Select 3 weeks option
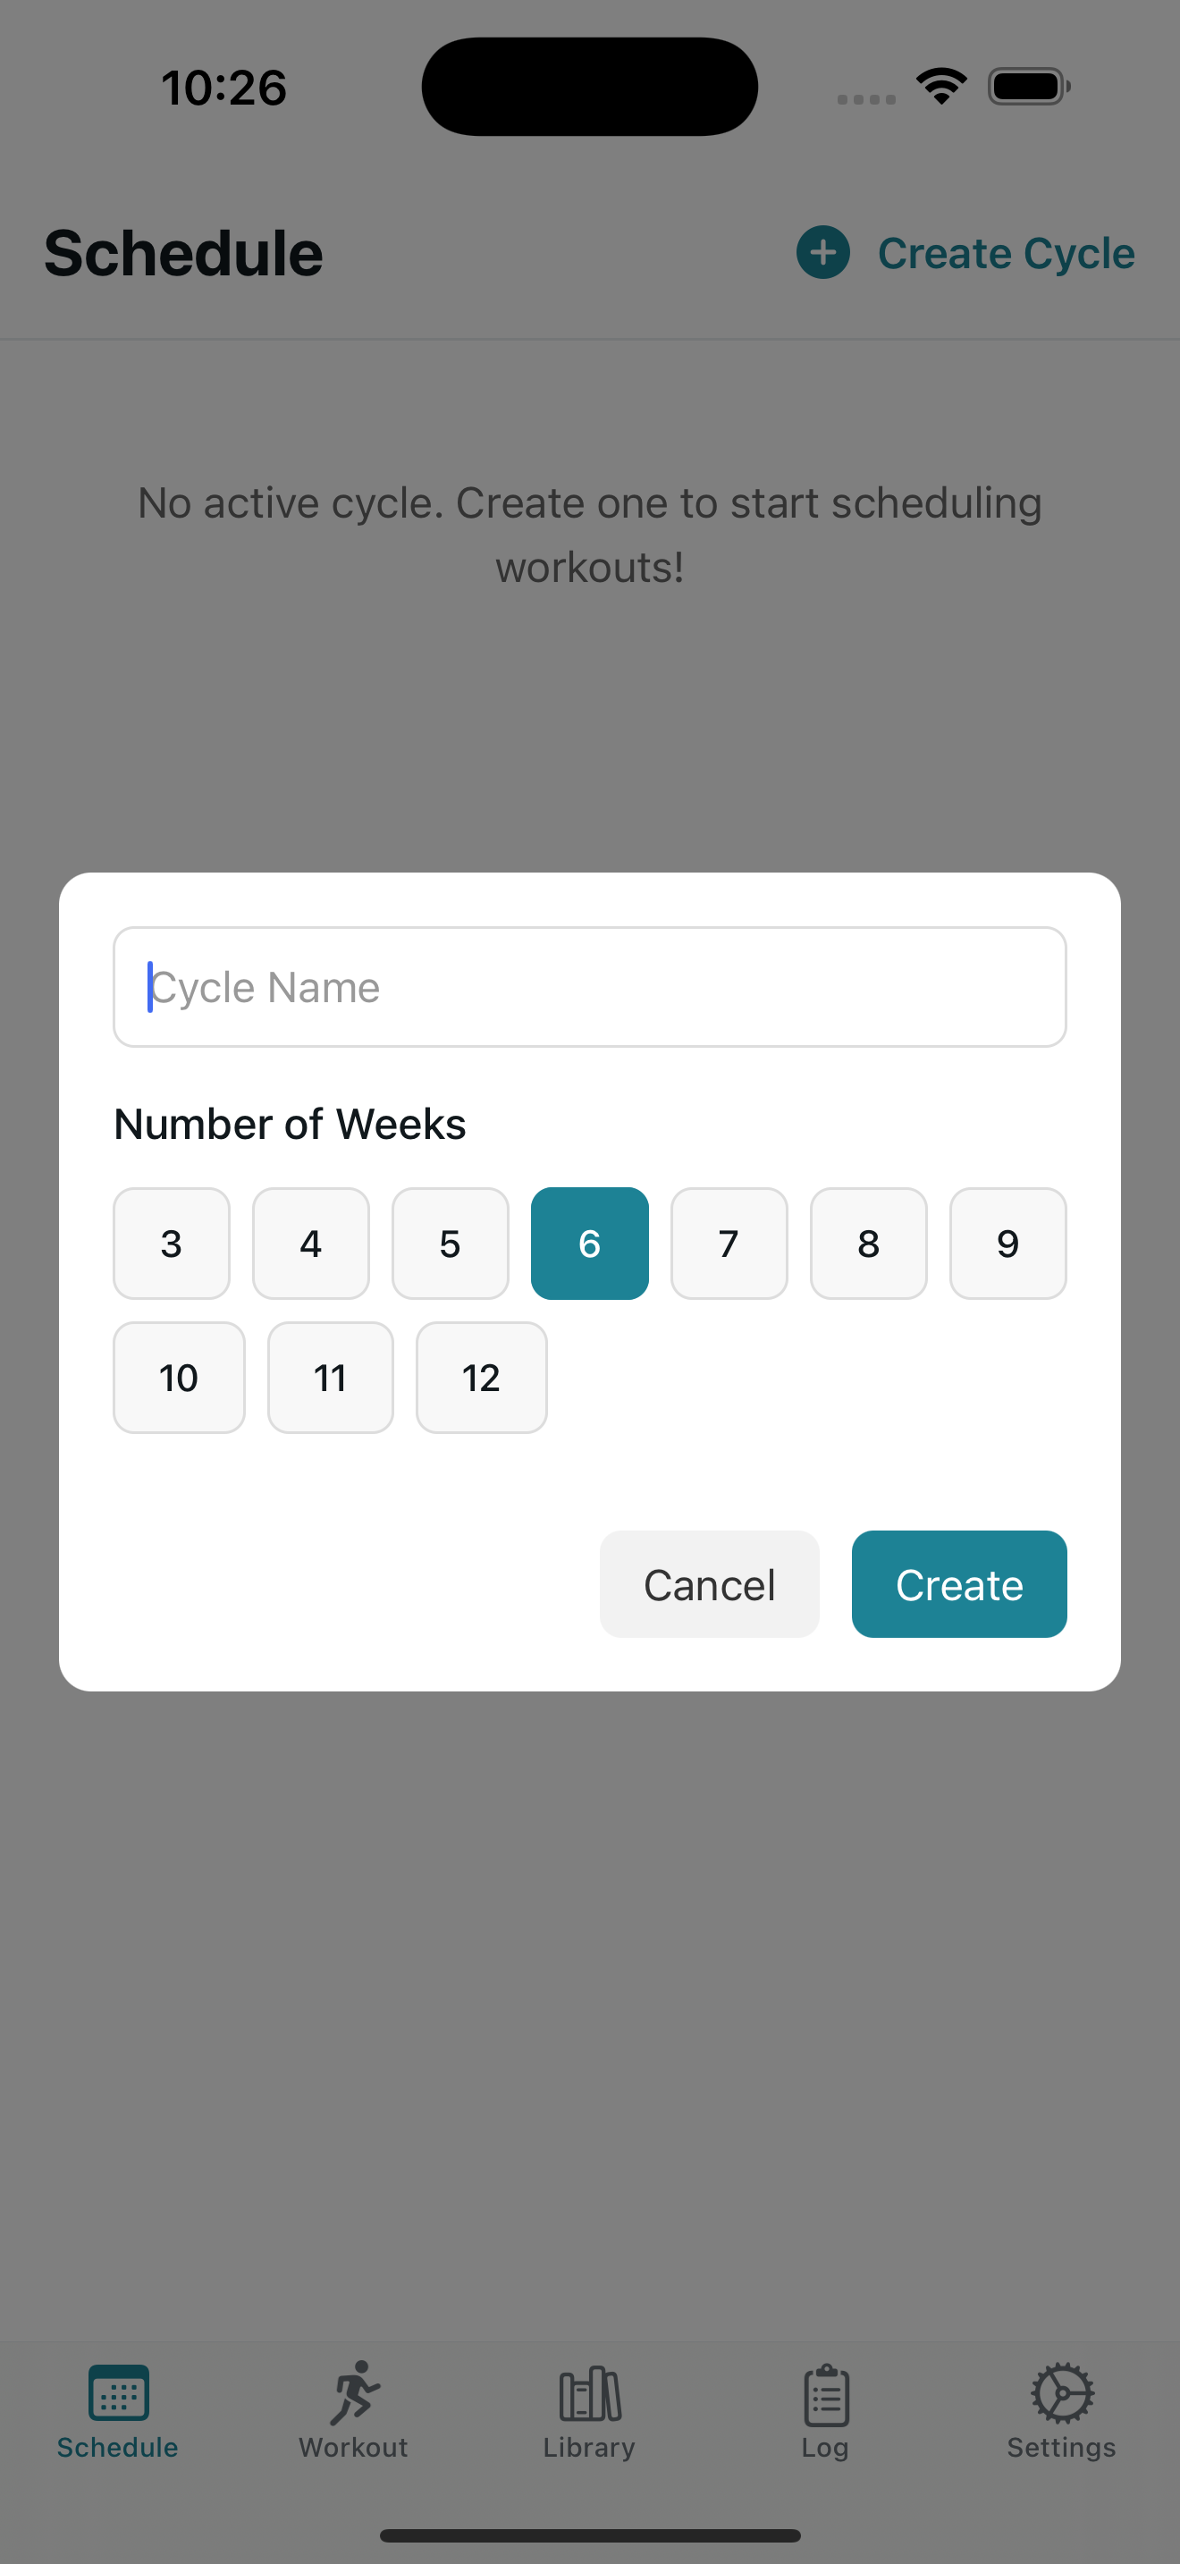Viewport: 1180px width, 2564px height. [171, 1244]
